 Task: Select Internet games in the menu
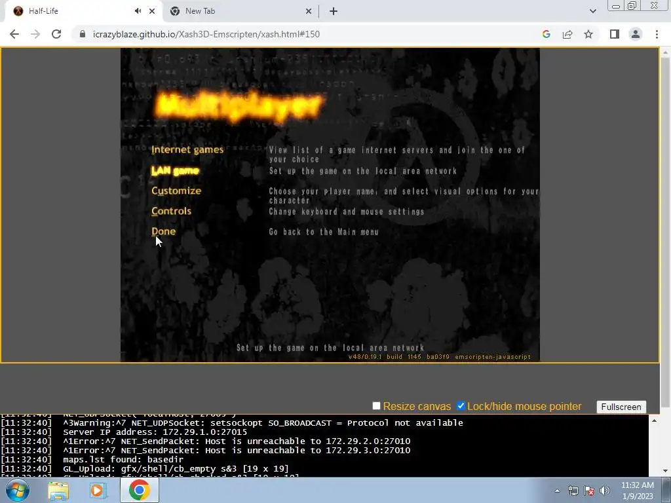187,150
